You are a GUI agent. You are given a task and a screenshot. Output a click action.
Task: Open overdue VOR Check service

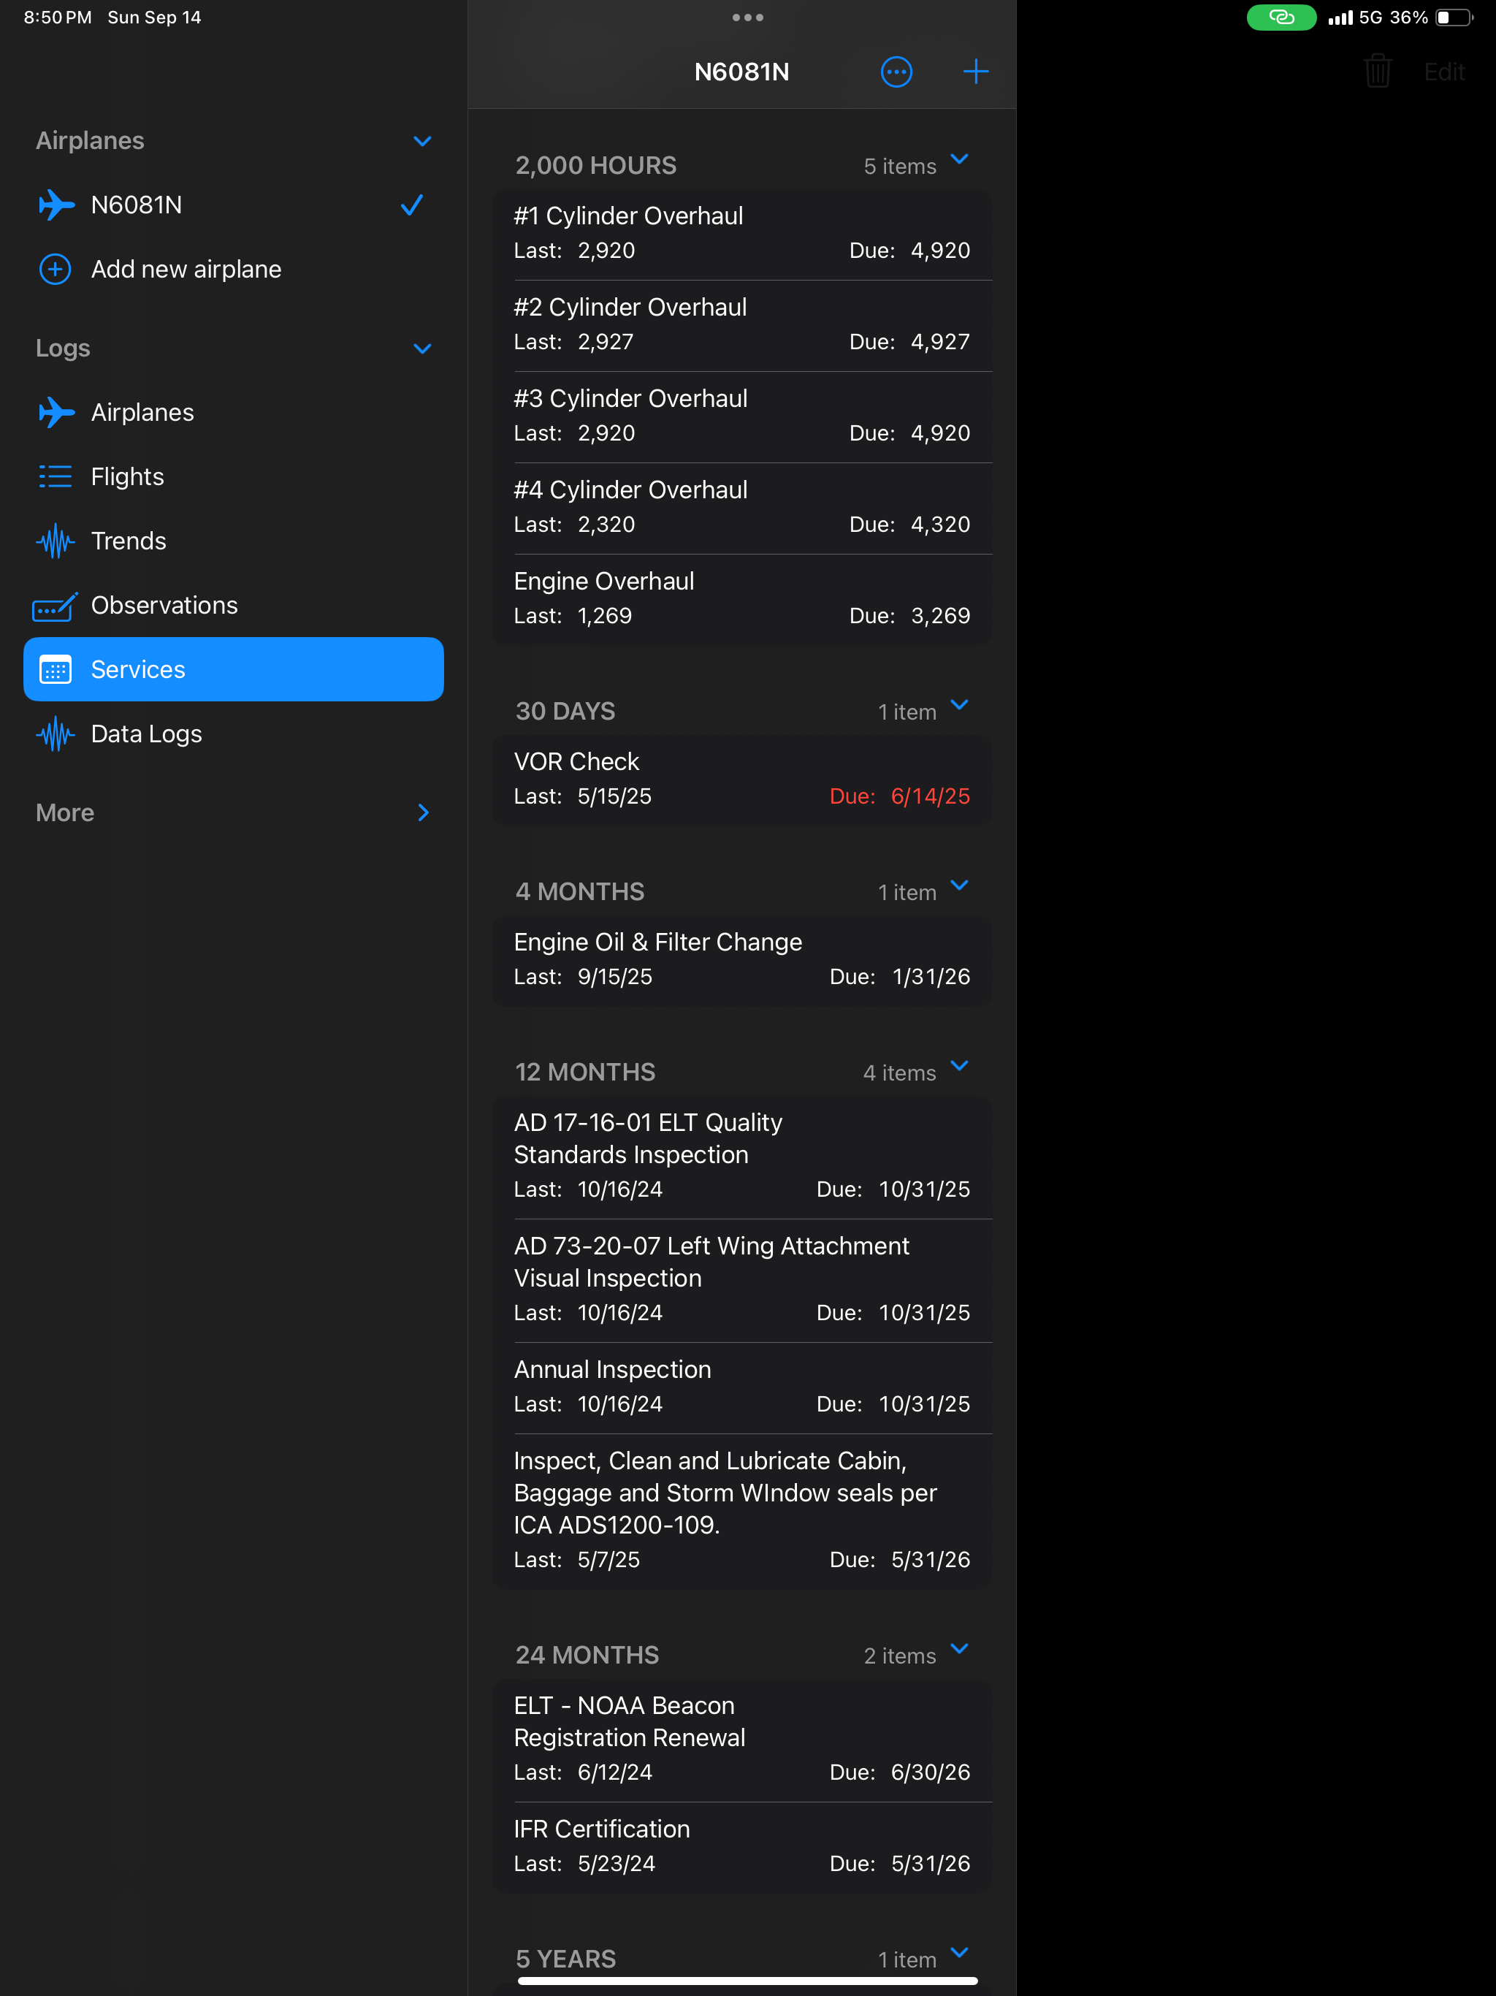[x=741, y=780]
